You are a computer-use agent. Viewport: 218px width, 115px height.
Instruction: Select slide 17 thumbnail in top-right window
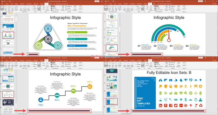pos(112,32)
